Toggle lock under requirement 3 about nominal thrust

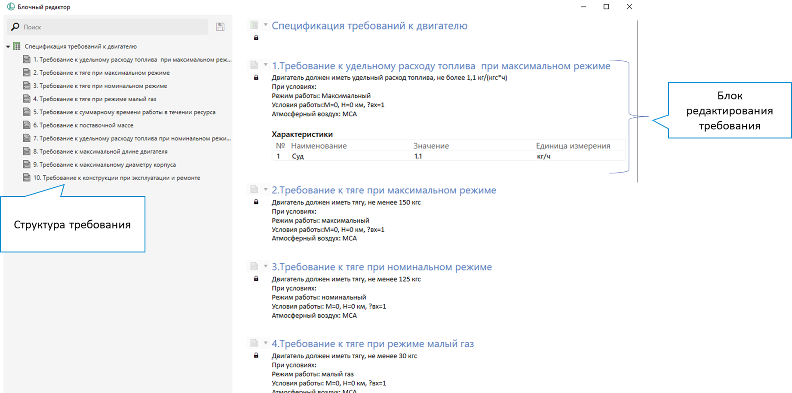point(256,279)
